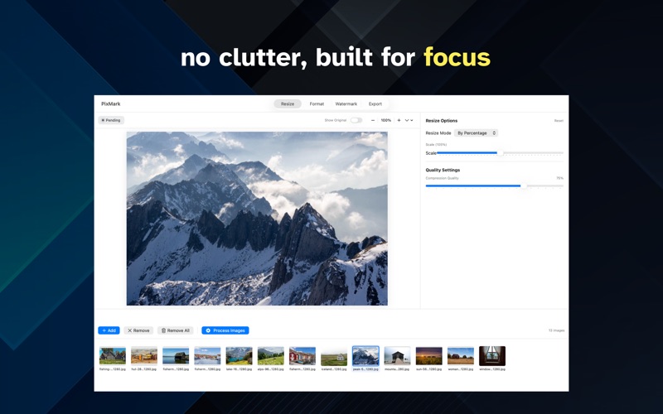Open the zoom options chevron menu
663x414 pixels.
click(x=409, y=120)
